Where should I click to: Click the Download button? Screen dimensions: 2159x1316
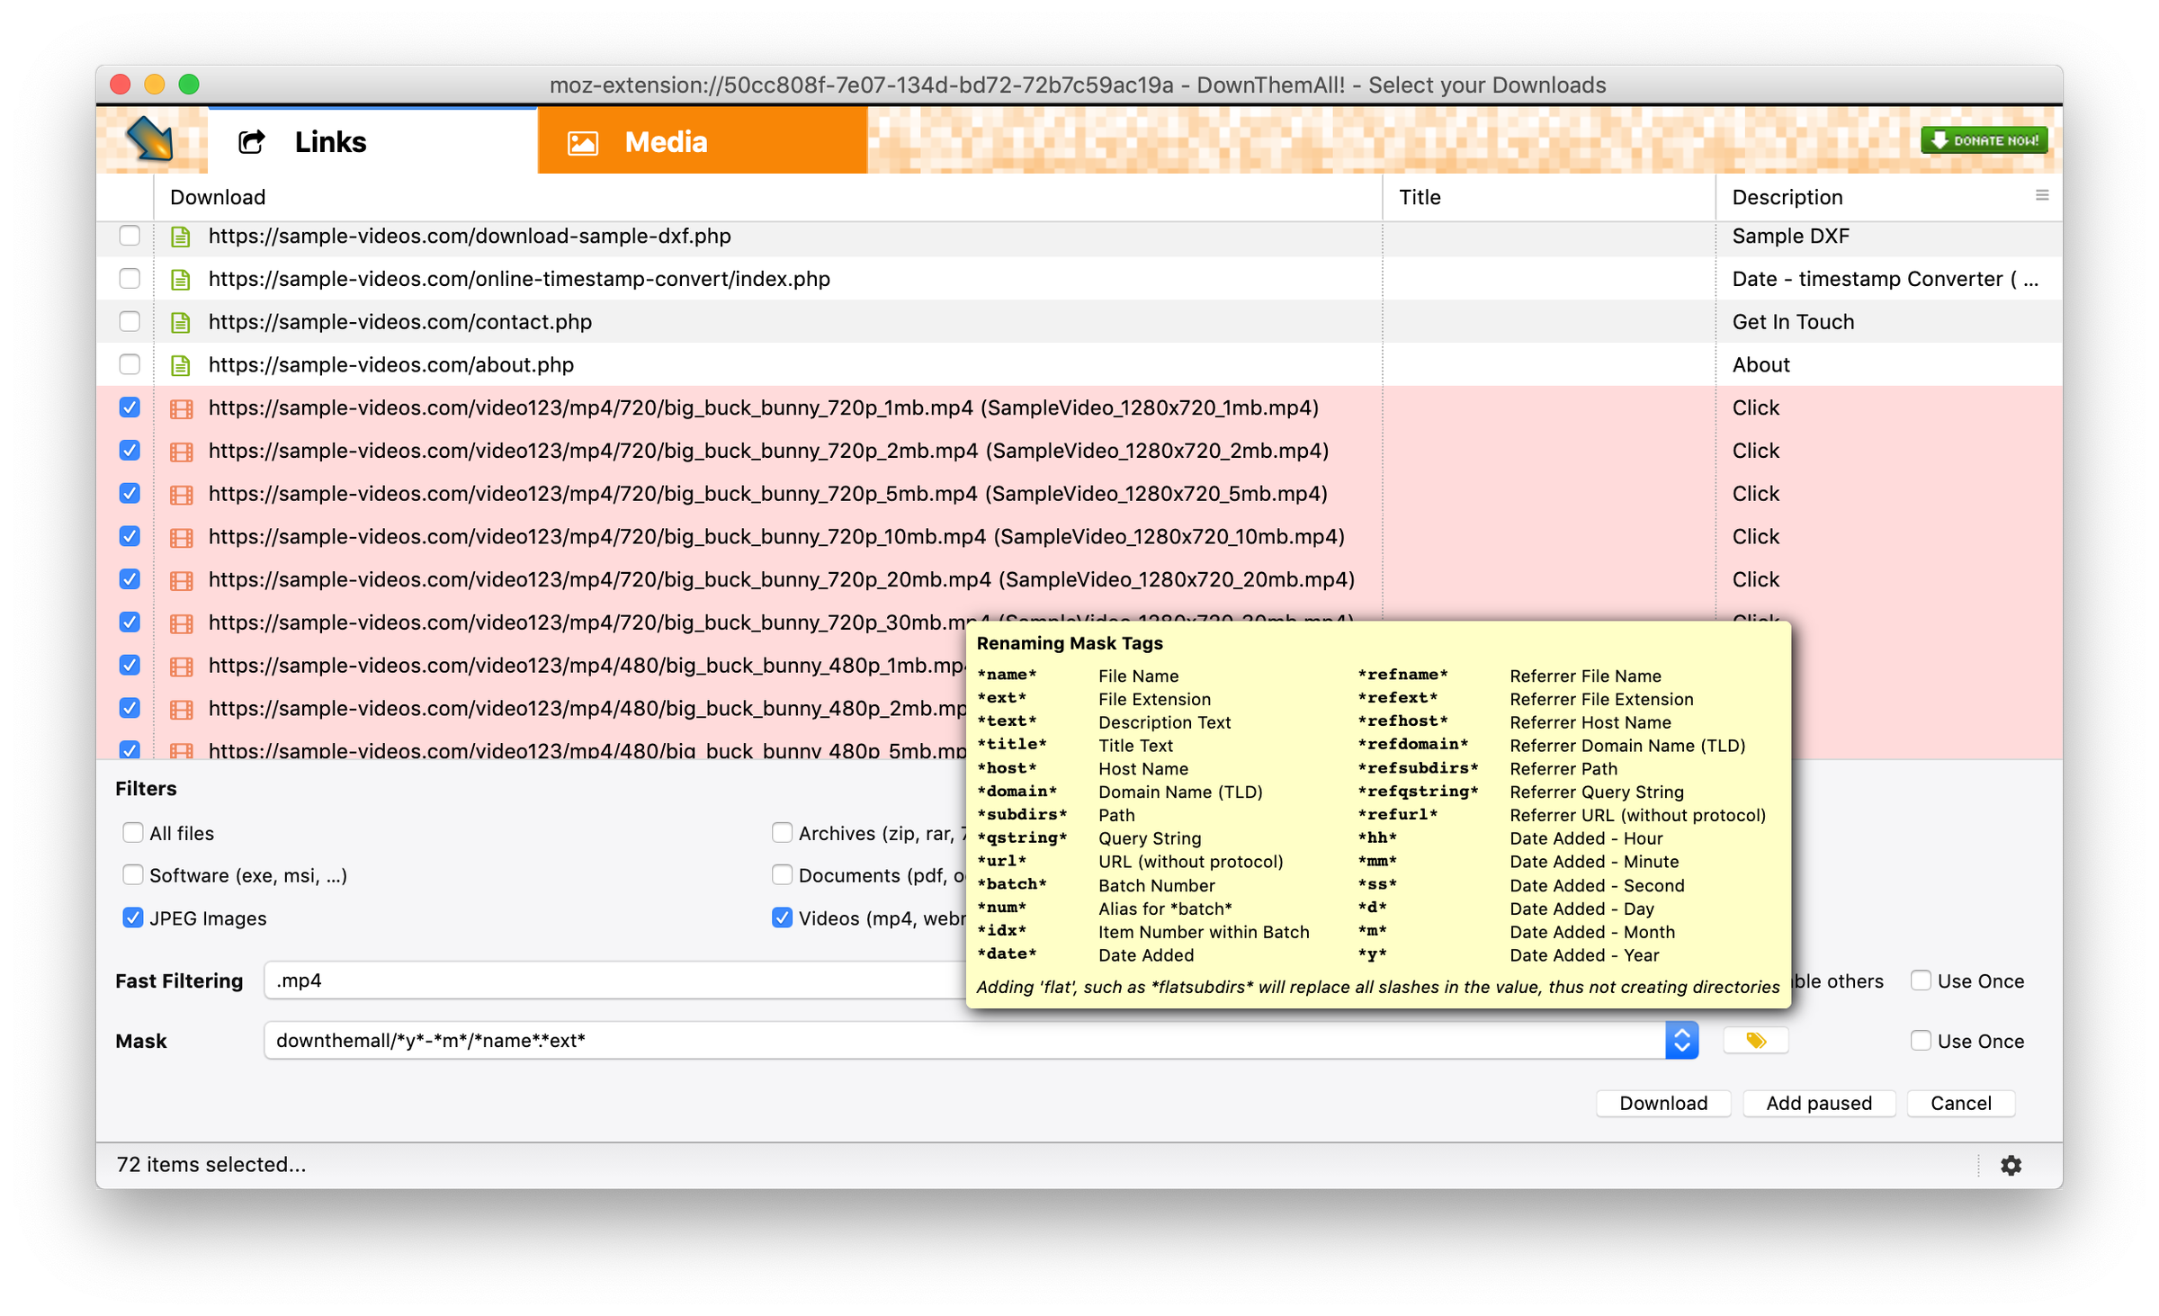(1662, 1102)
